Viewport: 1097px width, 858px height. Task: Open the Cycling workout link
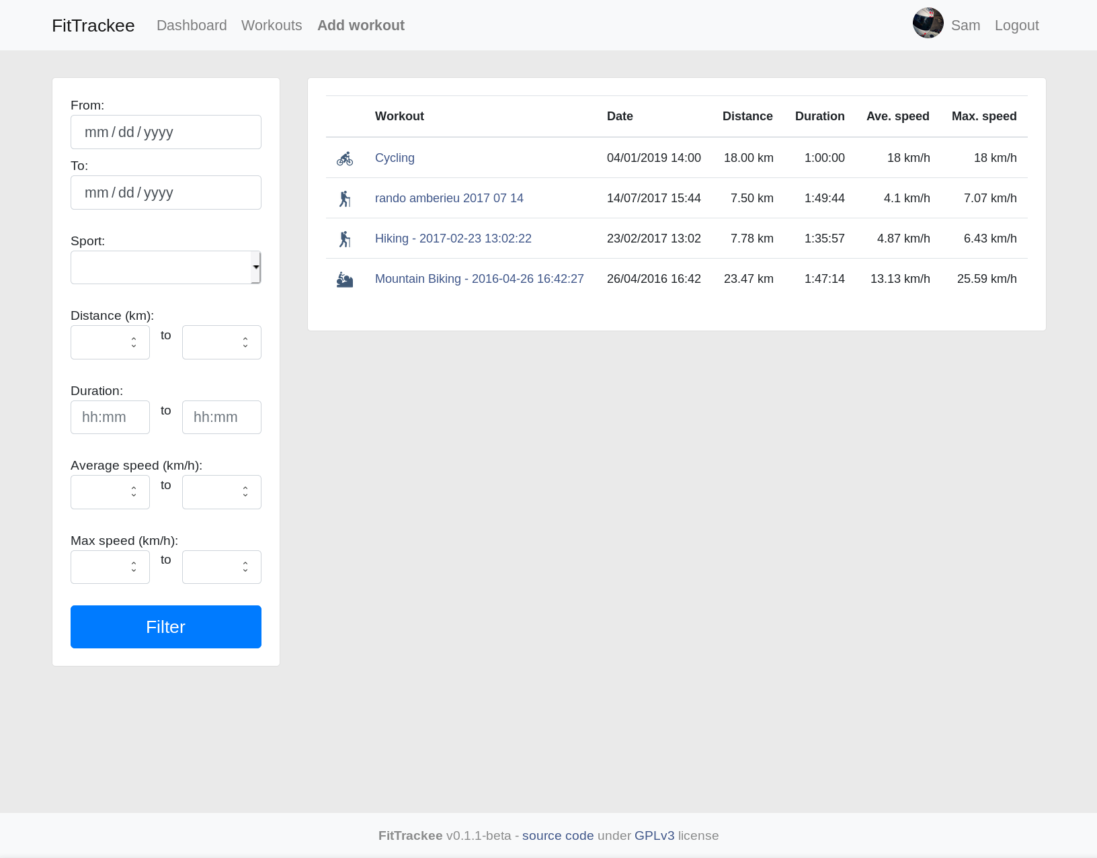395,158
